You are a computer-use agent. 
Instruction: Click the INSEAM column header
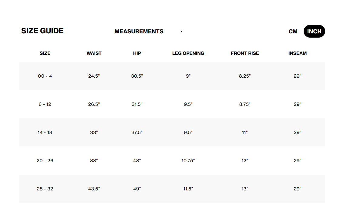click(298, 53)
